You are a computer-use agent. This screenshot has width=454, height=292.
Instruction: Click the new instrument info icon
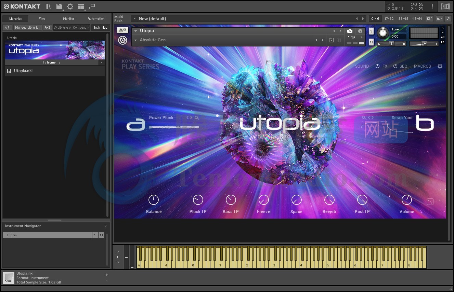[x=8, y=278]
